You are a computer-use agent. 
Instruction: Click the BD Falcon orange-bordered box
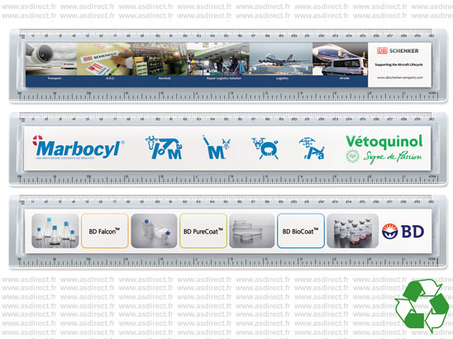[x=105, y=231]
